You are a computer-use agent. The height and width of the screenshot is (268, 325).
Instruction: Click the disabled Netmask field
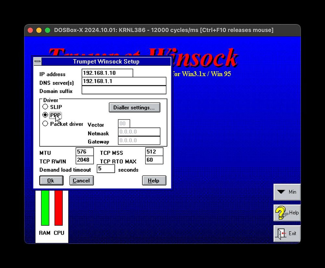(139, 132)
